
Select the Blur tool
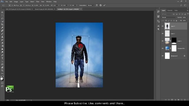[x=2, y=49]
